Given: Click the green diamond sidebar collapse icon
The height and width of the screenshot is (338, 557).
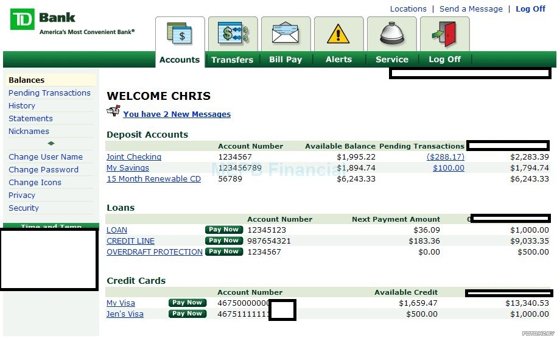Looking at the screenshot, I should pos(51,143).
